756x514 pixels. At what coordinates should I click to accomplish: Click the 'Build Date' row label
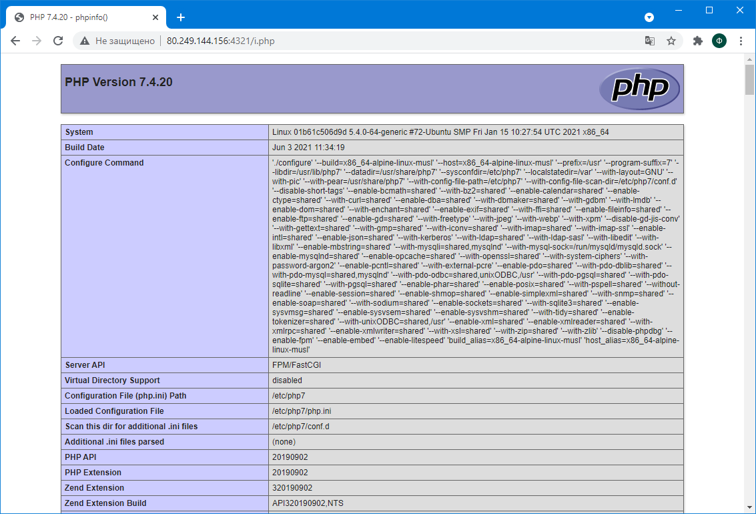click(84, 148)
